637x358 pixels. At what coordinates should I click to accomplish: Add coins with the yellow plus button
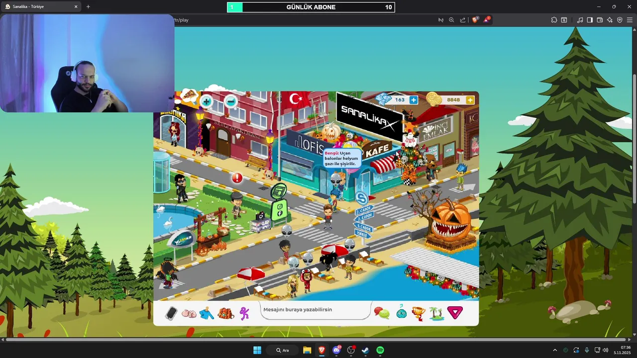[x=470, y=100]
